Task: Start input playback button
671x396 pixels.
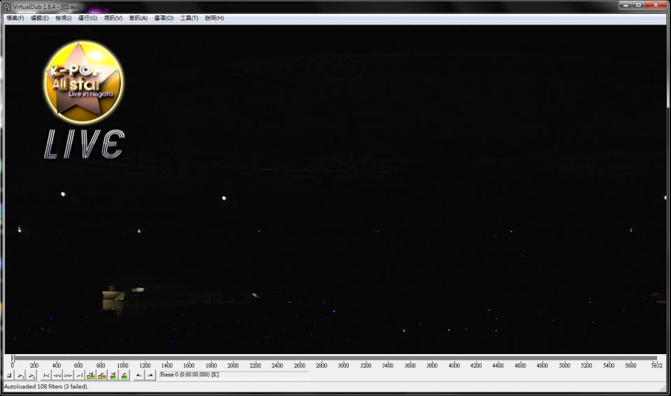Action: pos(20,376)
